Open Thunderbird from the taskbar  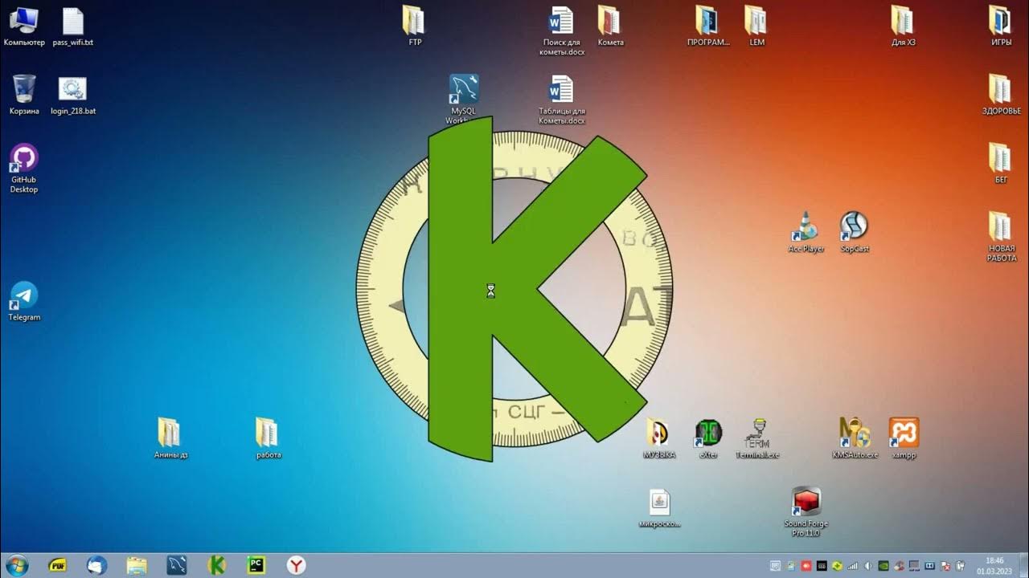[x=97, y=565]
